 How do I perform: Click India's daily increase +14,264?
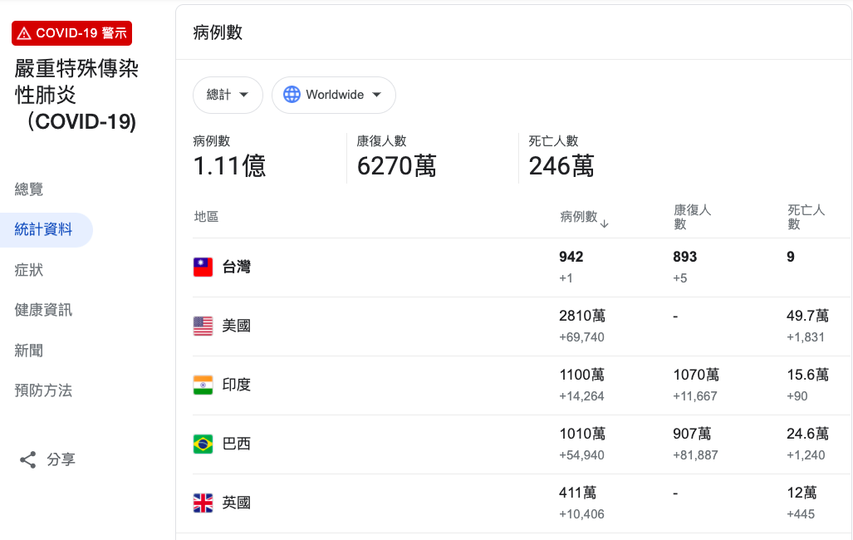[x=581, y=396]
